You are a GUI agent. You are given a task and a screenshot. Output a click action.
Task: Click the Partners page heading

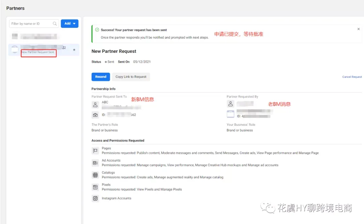[15, 8]
